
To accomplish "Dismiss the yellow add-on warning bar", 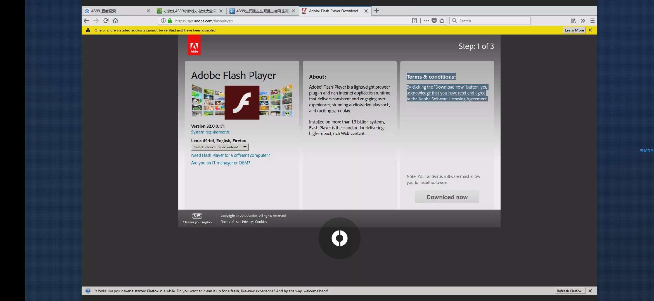I will (590, 30).
